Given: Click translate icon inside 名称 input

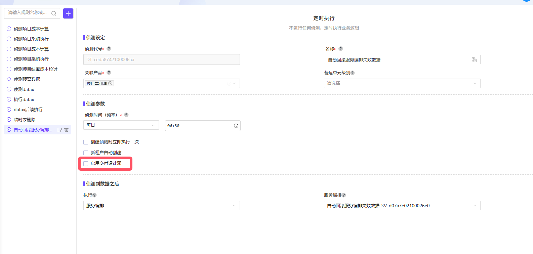Looking at the screenshot, I should pos(474,60).
